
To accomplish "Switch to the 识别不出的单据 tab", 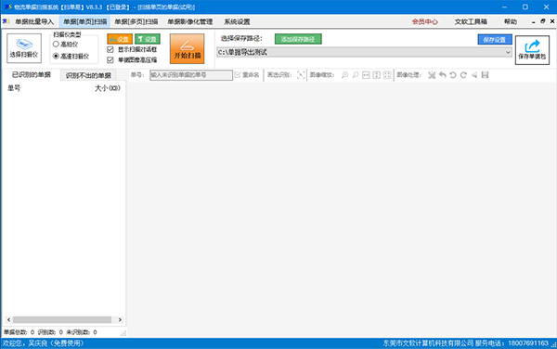I will [x=88, y=75].
